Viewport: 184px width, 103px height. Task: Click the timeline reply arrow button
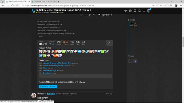[130, 61]
